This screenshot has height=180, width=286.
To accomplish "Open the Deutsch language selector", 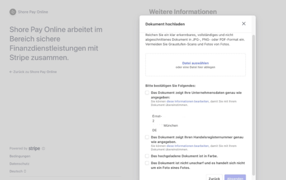I will coord(18,171).
